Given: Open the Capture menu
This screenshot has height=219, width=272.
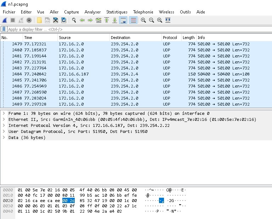Looking at the screenshot, I should pos(72,12).
